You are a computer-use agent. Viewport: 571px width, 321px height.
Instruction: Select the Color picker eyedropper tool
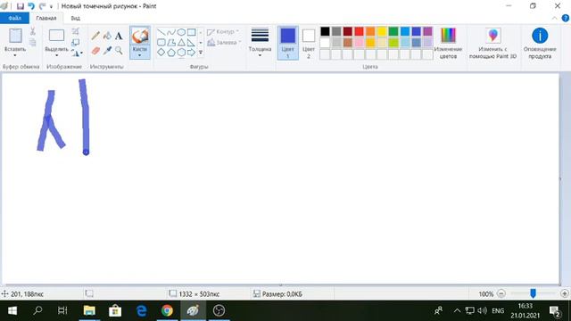(107, 50)
